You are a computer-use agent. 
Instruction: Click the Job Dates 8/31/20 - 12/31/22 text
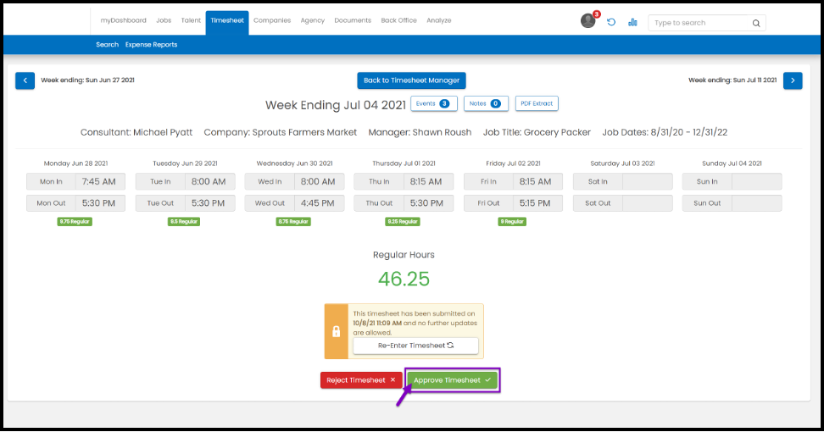tap(665, 132)
